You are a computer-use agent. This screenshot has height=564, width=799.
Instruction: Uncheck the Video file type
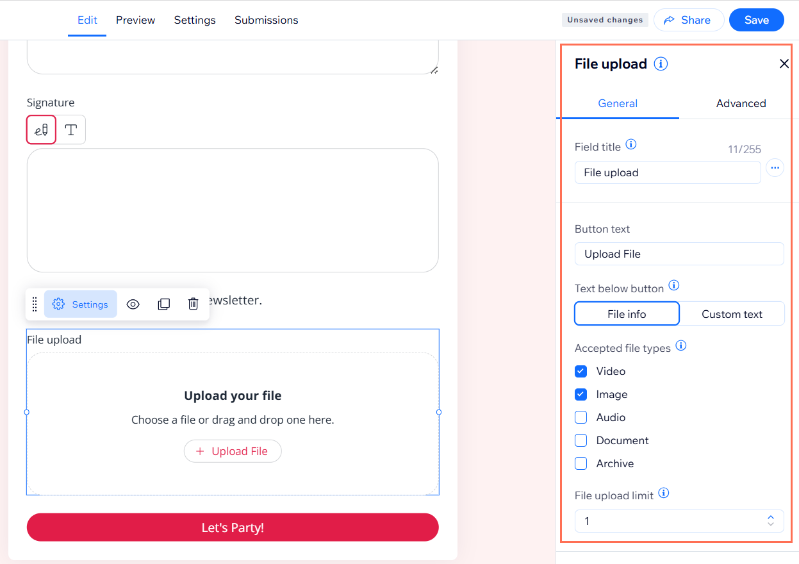pyautogui.click(x=581, y=371)
